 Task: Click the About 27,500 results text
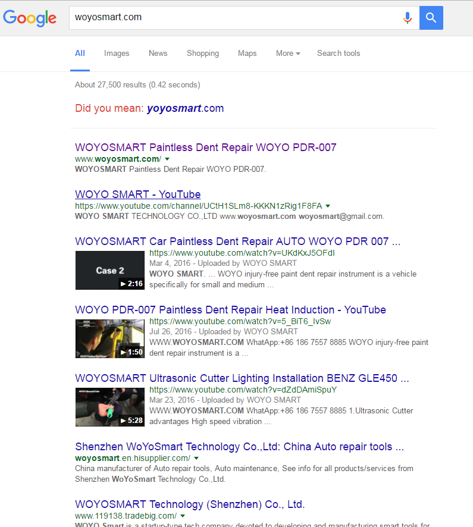click(137, 84)
